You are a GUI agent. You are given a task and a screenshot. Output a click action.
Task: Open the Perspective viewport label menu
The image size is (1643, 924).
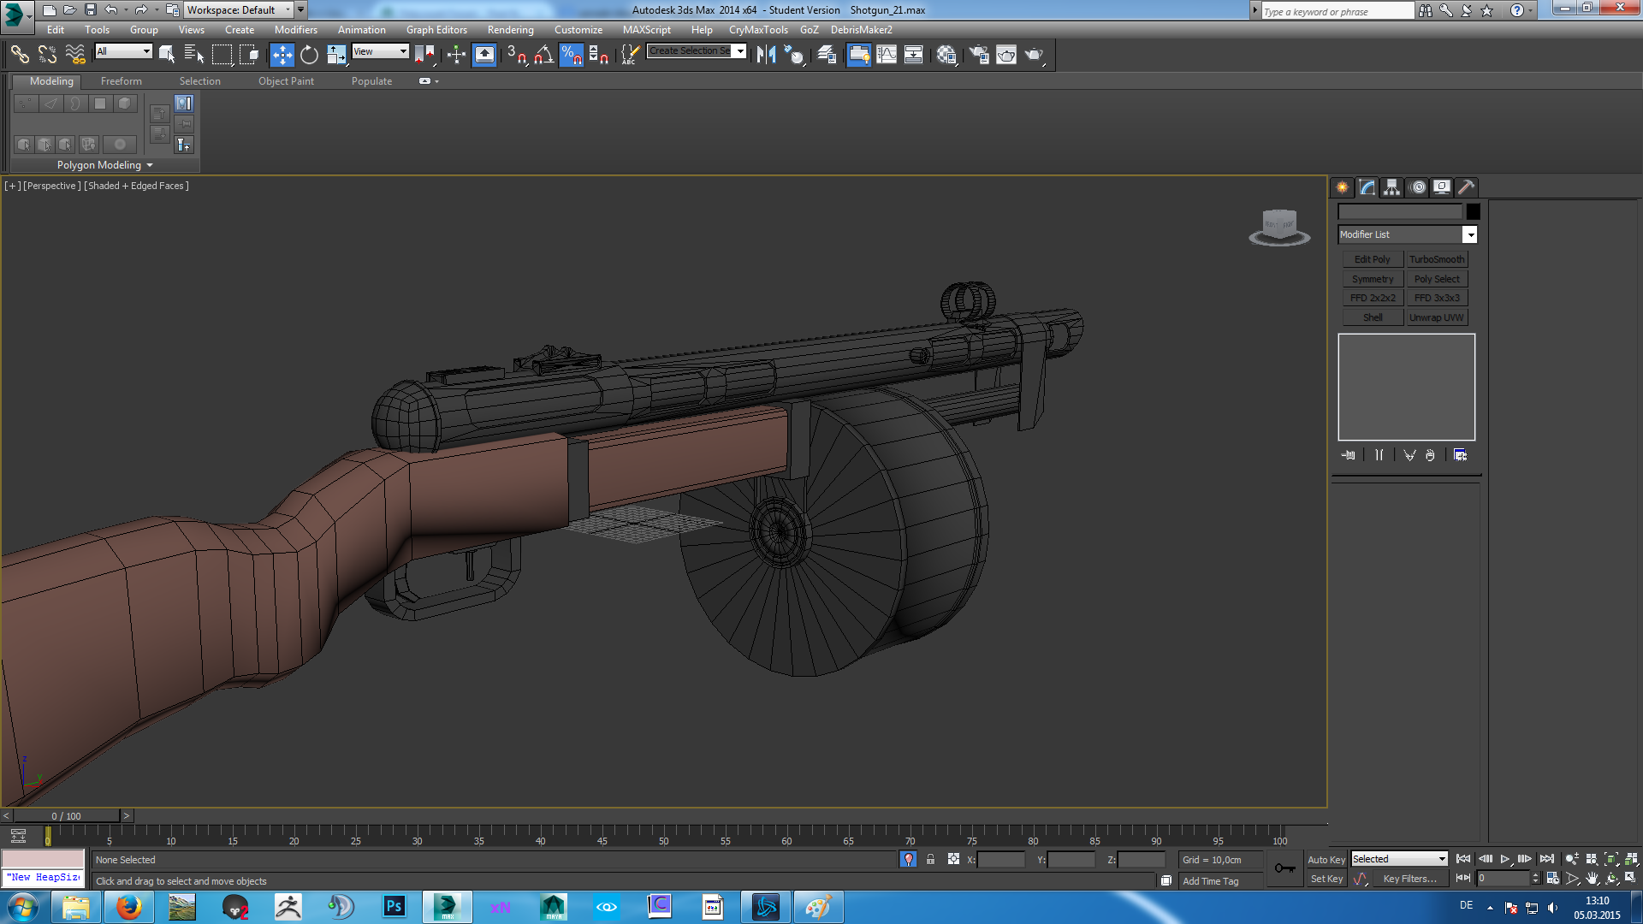point(51,186)
